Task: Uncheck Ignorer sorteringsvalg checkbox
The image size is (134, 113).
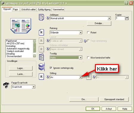Action: tap(51, 68)
